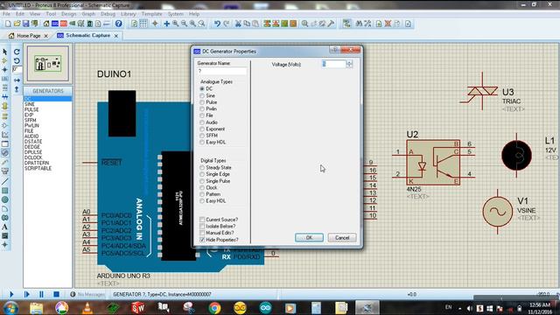560x315 pixels.
Task: Select SCRIPTABLE in the generators list
Action: click(38, 168)
